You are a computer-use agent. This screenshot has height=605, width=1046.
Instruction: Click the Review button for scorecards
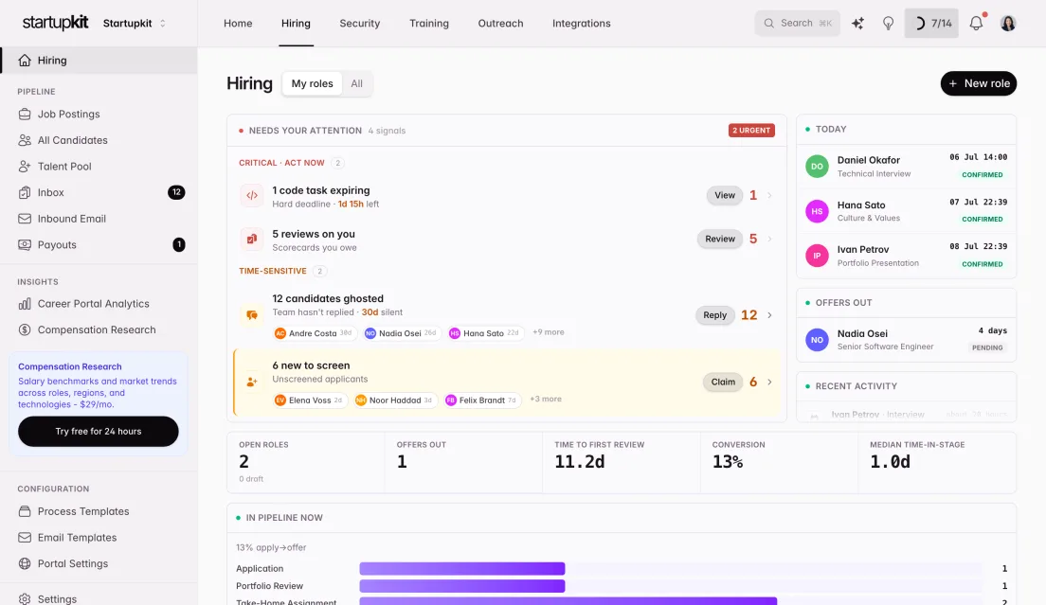click(720, 239)
